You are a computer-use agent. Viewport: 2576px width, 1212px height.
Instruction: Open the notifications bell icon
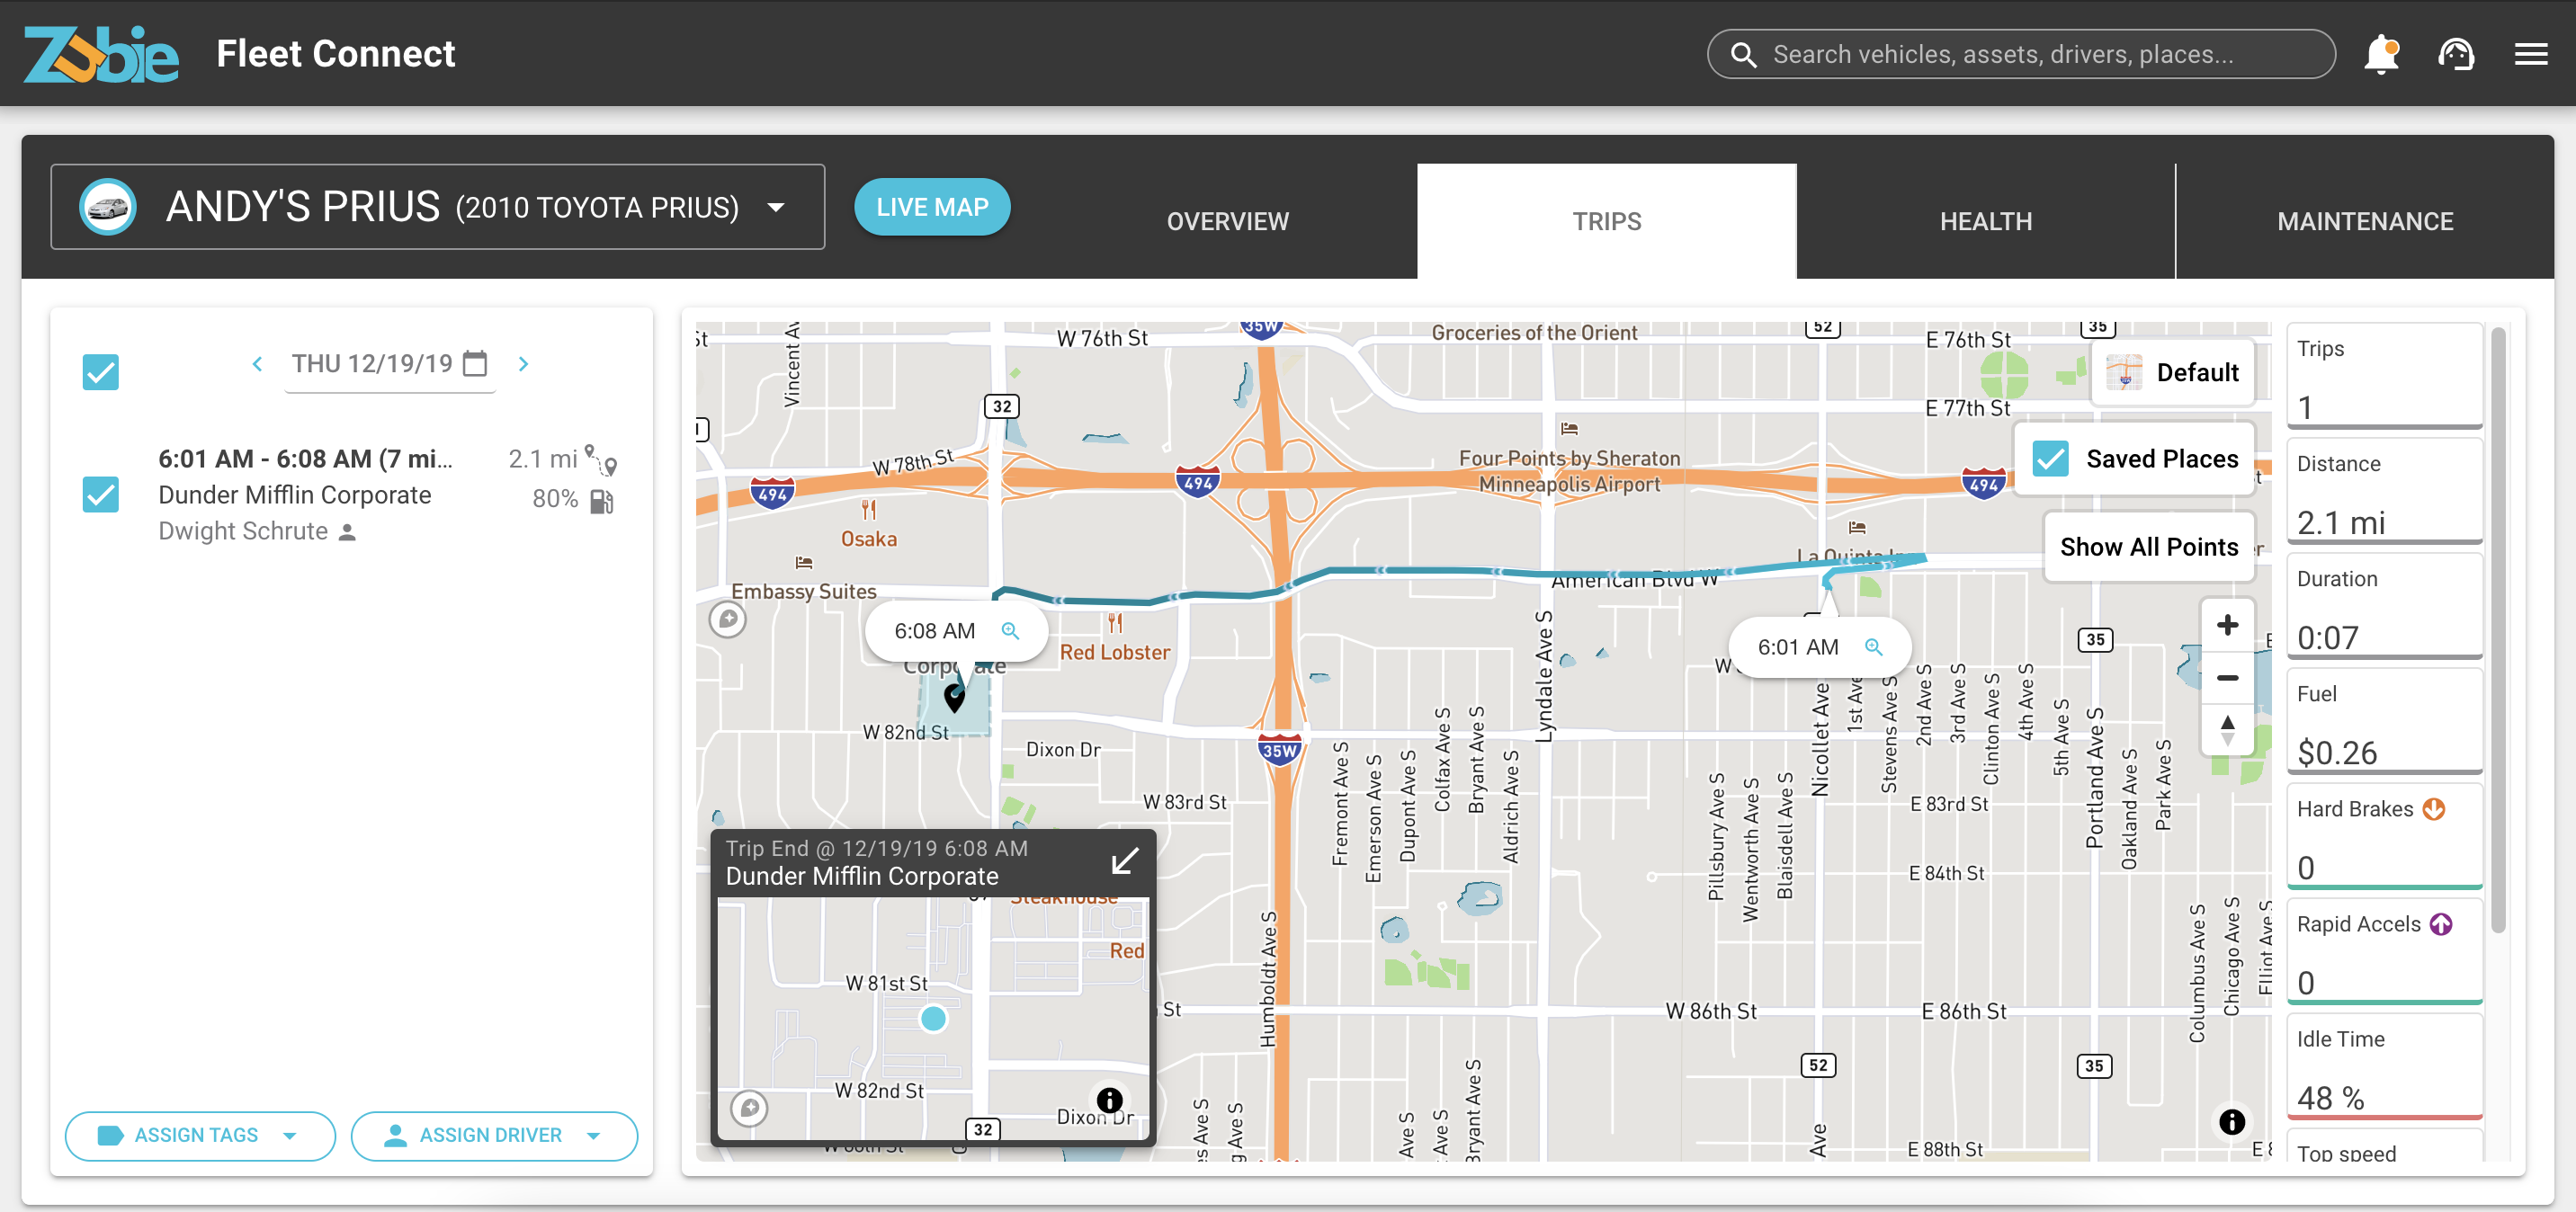(2381, 54)
